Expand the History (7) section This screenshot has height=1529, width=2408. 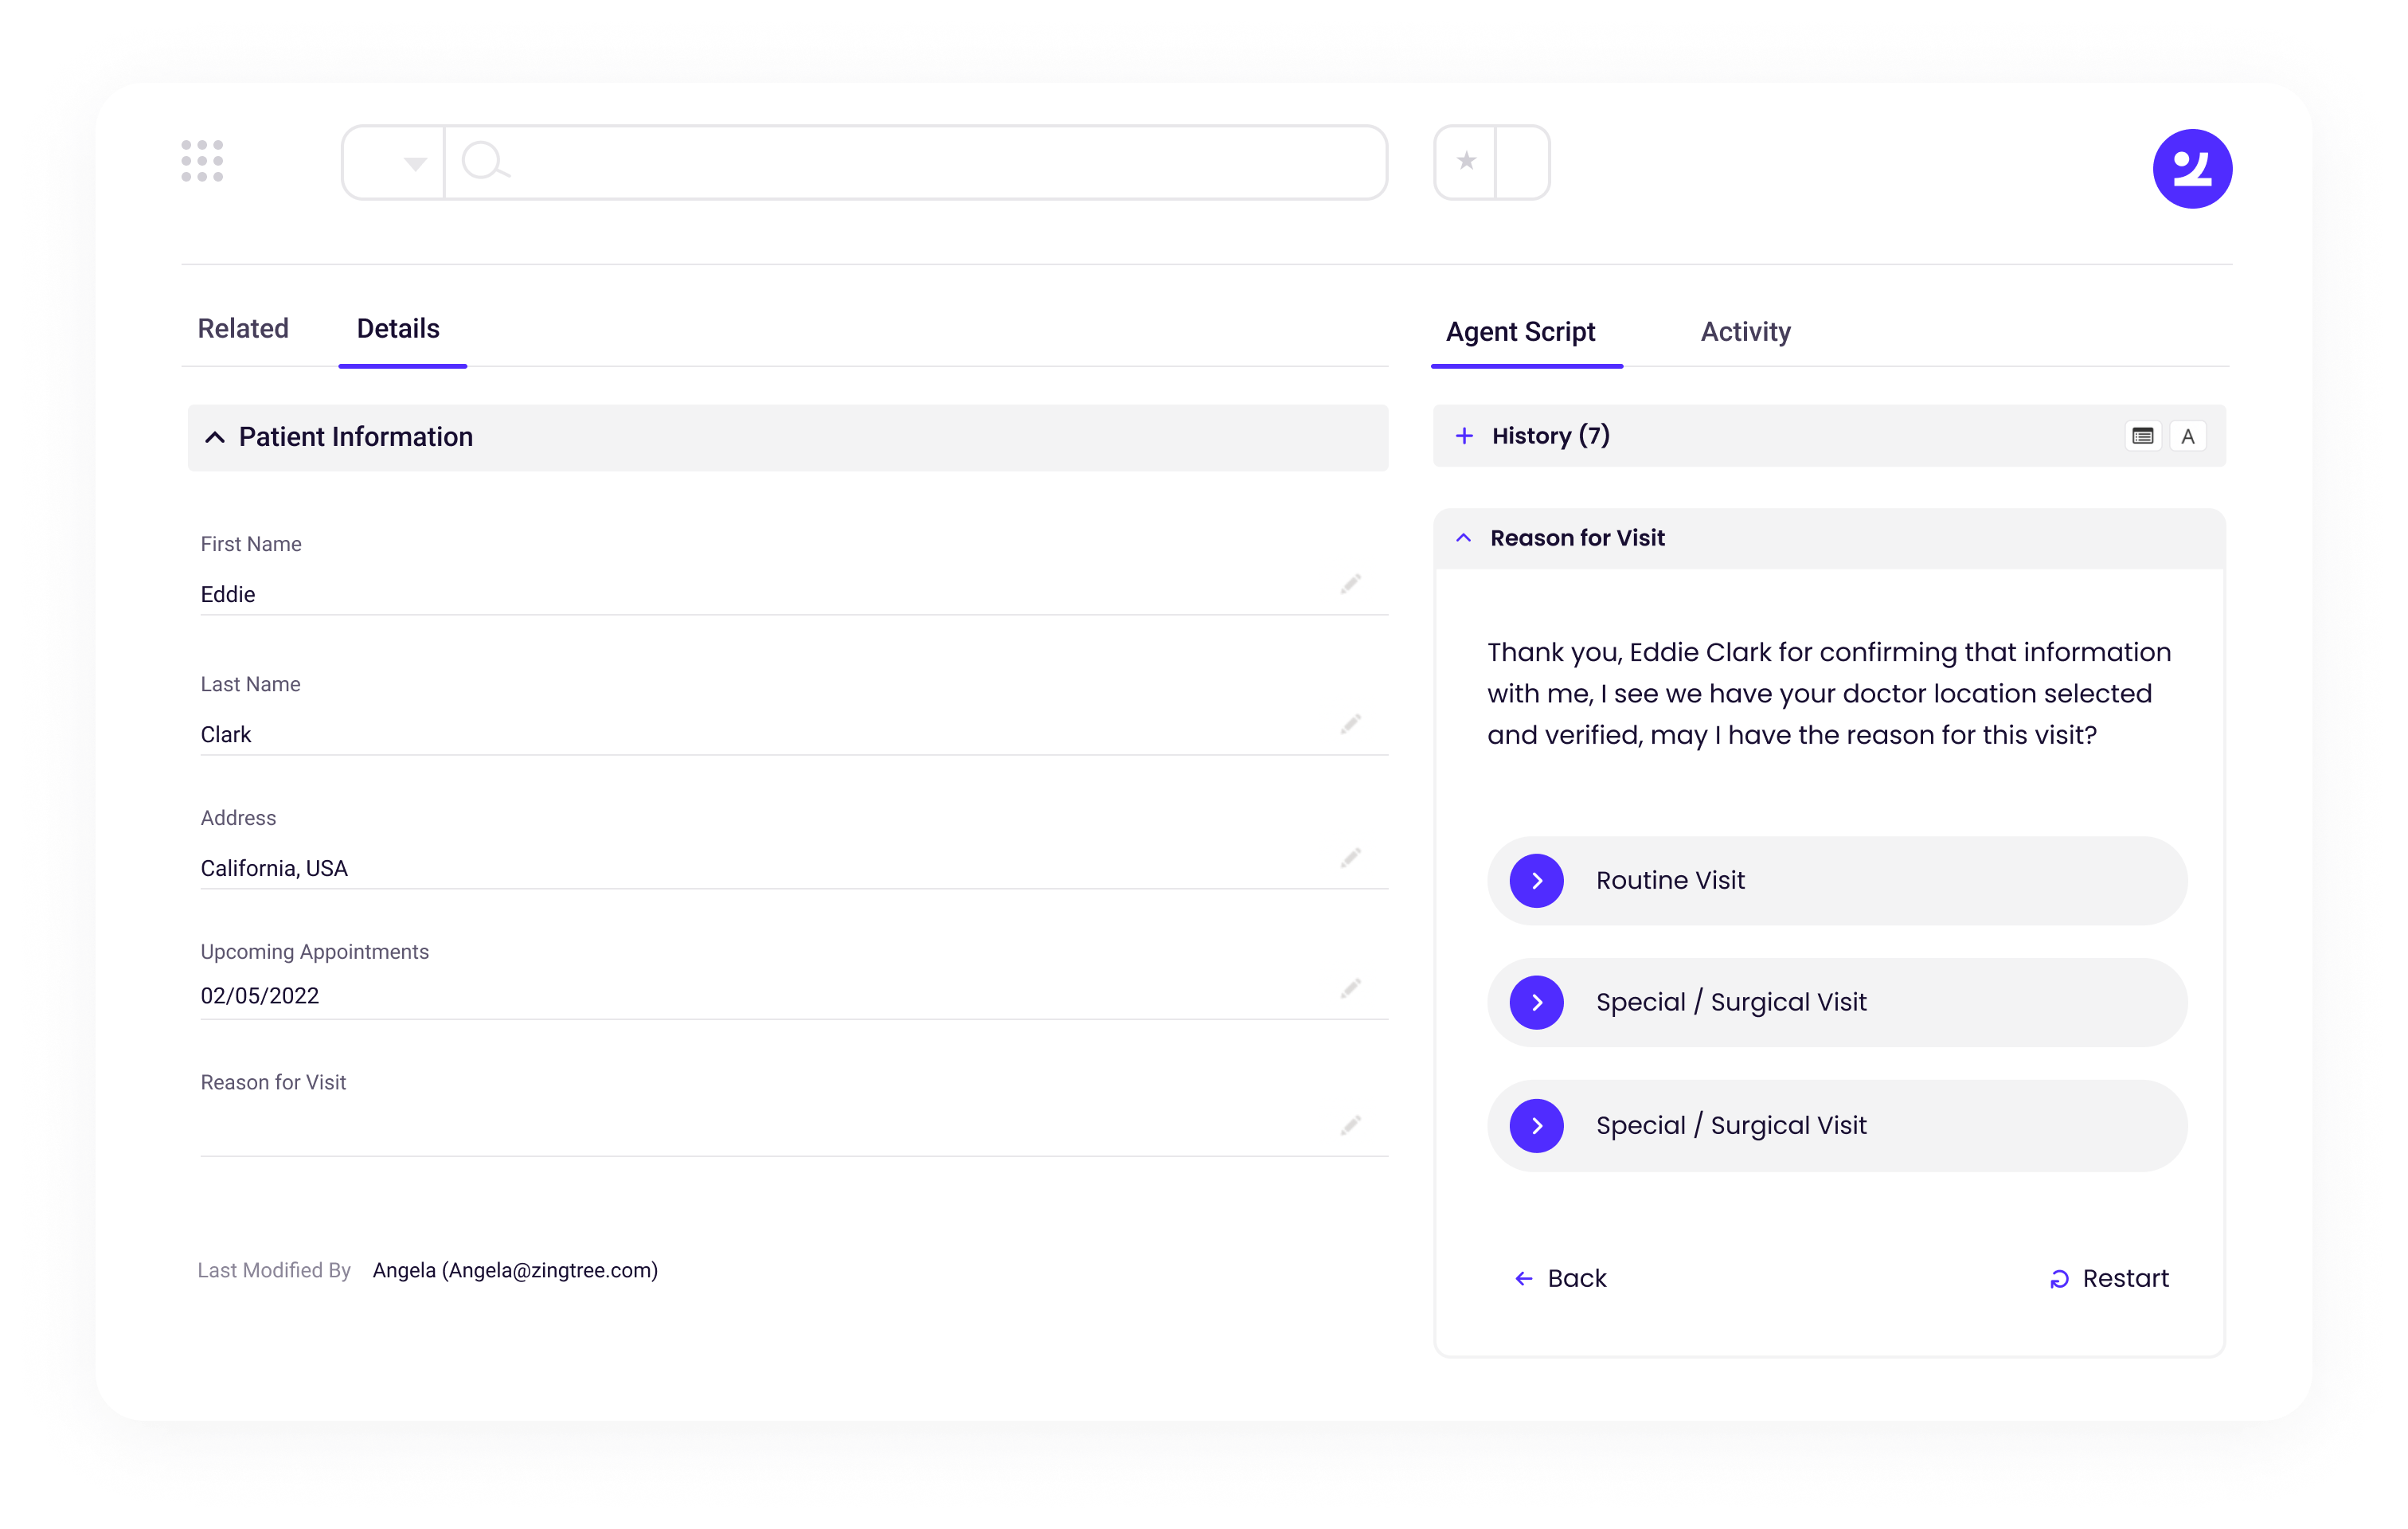point(1464,436)
